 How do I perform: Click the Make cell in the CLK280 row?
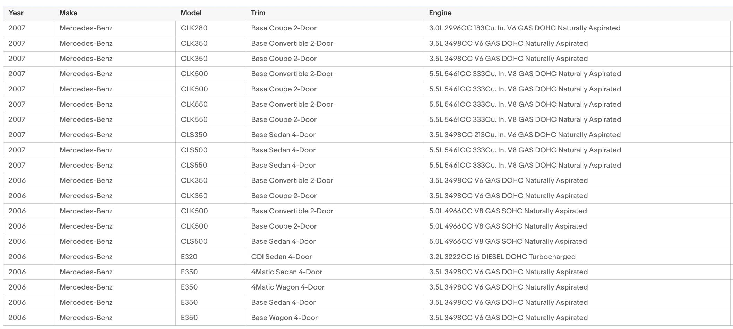[x=115, y=28]
